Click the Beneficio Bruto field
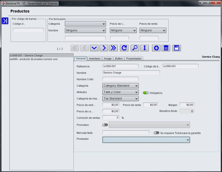Screen dimensions: 222x172 click(x=187, y=111)
